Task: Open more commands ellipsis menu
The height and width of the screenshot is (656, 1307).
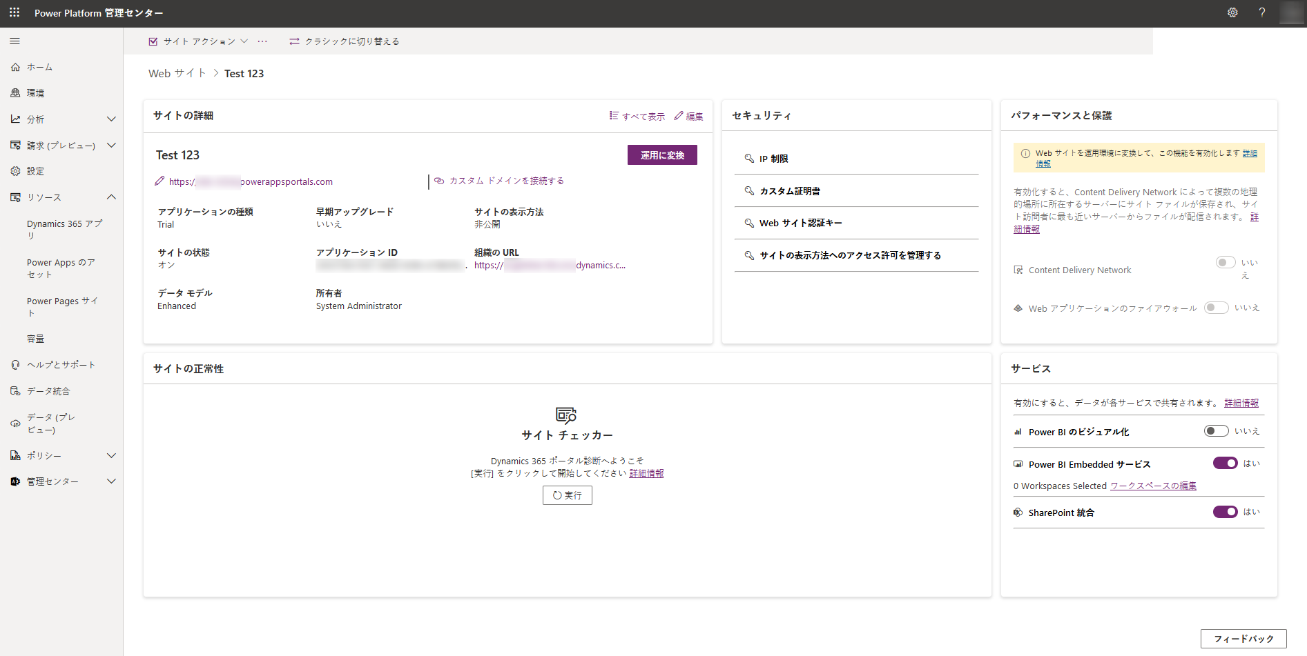Action: [x=262, y=41]
